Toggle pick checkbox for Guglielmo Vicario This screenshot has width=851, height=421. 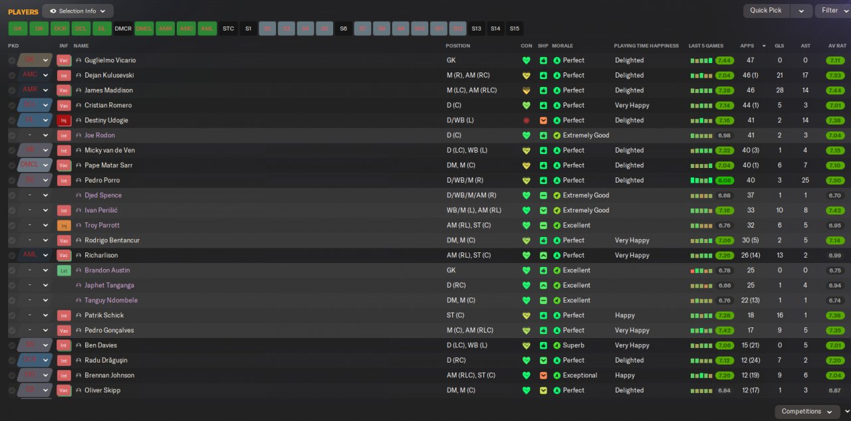coord(12,60)
